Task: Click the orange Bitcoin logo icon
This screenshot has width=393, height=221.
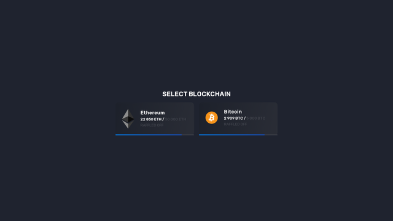Action: click(211, 118)
